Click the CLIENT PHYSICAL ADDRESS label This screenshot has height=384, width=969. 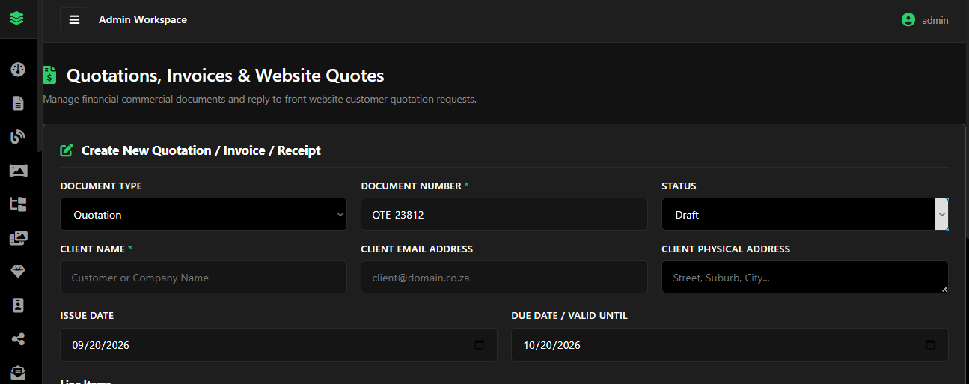click(726, 249)
